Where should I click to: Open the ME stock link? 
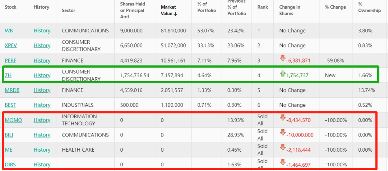click(8, 150)
